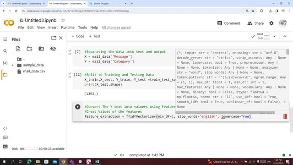Zoom indicator magnifier in address bar
Image resolution: width=293 pixels, height=165 pixels.
pyautogui.click(x=247, y=11)
